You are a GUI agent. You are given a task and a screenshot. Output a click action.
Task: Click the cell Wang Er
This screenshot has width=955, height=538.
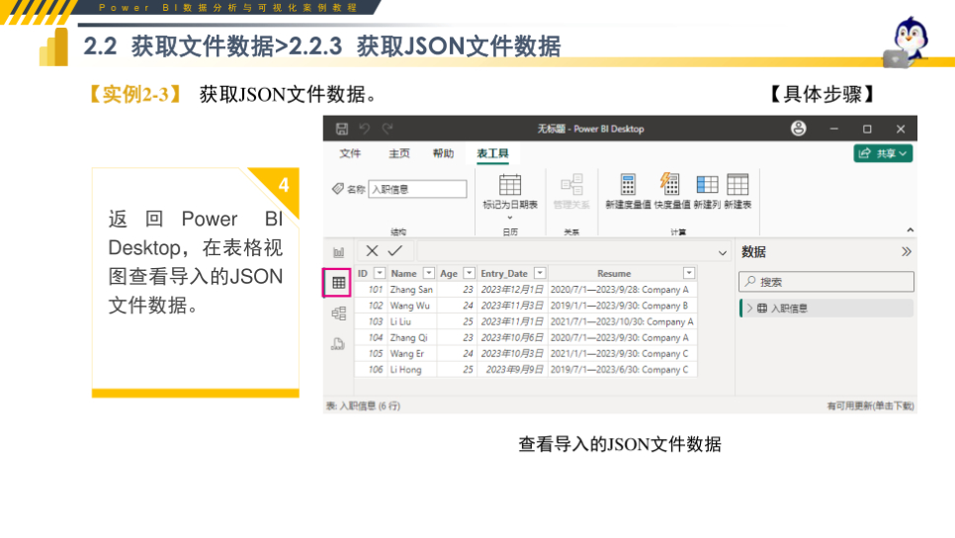pos(411,353)
